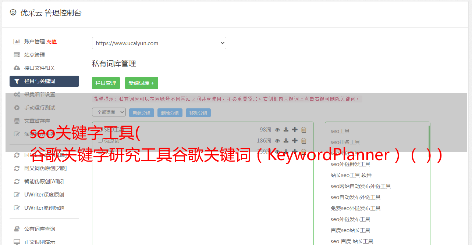Image resolution: width=472 pixels, height=245 pixels.
Task: Select keyword 'seo排名工具' in the right list
Action: (x=345, y=142)
